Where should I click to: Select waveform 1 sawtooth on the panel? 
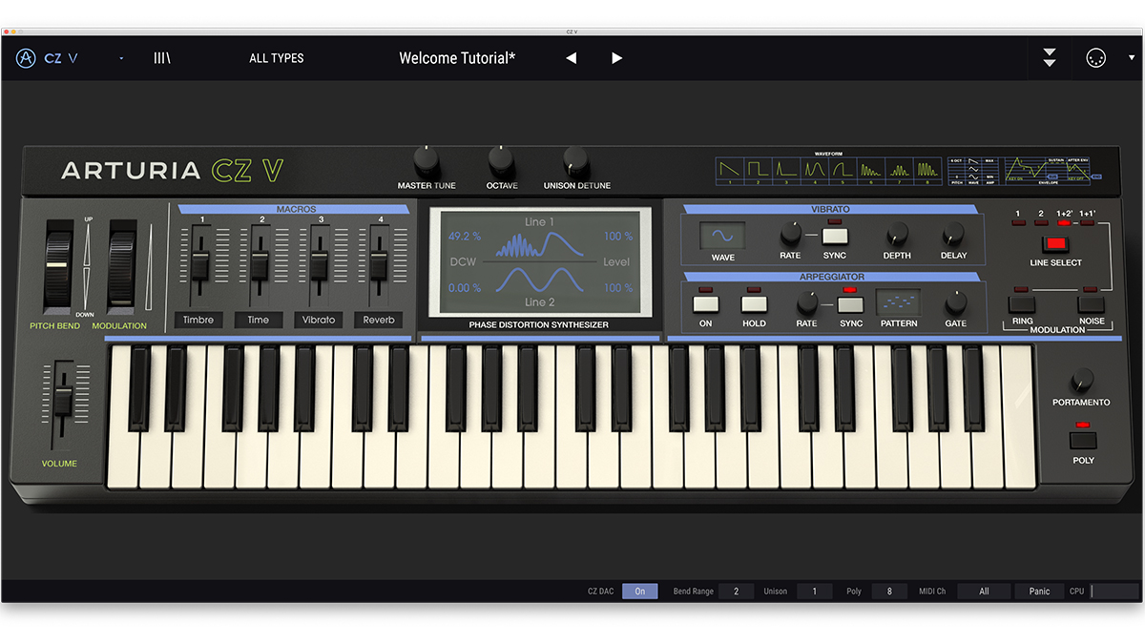click(730, 171)
